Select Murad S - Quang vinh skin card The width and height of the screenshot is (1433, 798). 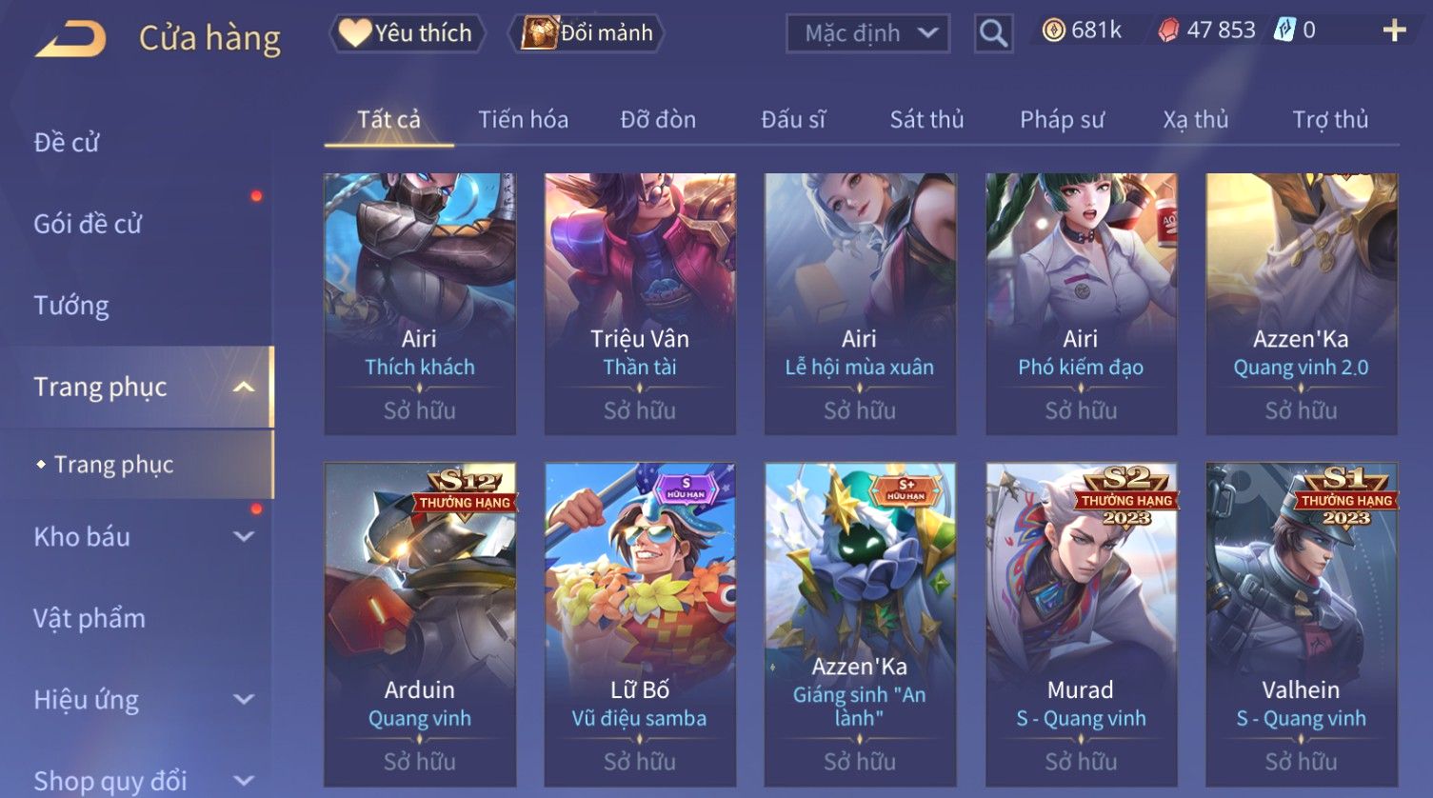coord(1081,625)
